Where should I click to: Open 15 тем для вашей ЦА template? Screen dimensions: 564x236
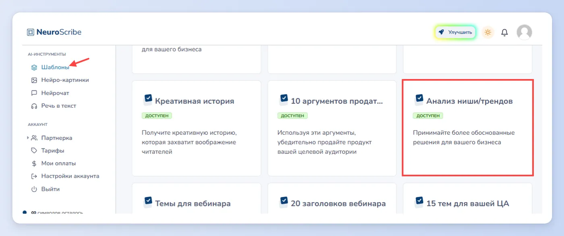point(468,198)
